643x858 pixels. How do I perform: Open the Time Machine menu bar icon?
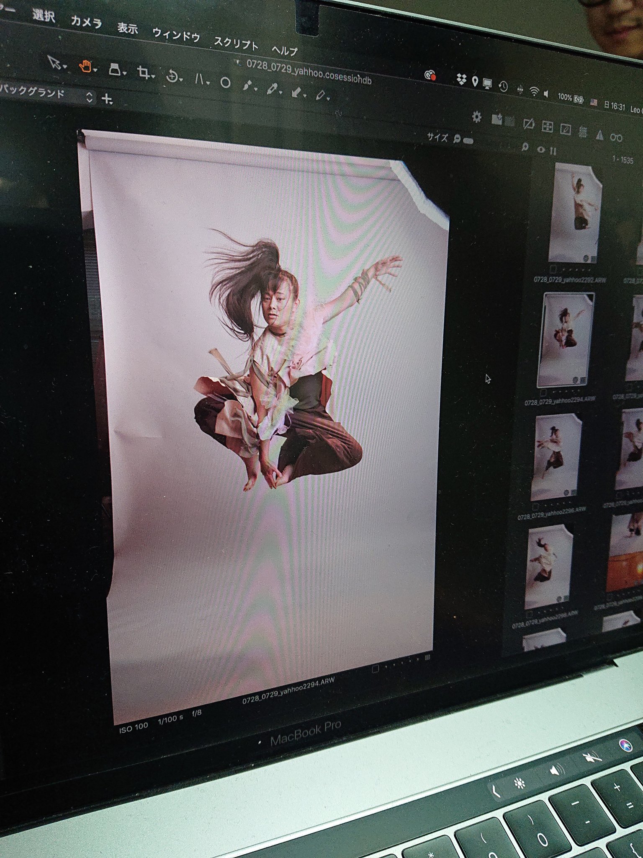(x=504, y=86)
